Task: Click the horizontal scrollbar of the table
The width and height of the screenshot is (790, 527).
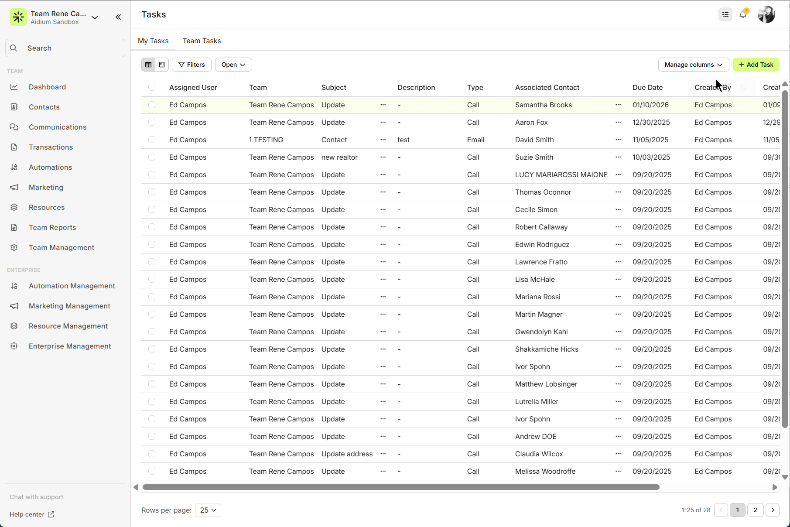Action: (x=400, y=487)
